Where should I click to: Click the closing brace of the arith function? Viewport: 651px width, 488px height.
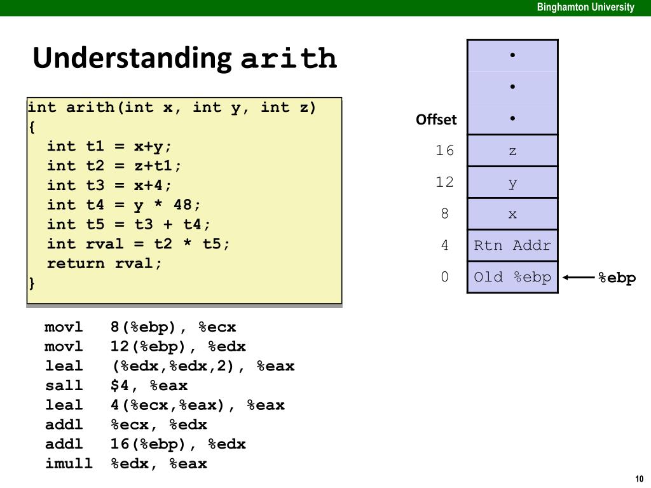pos(32,283)
